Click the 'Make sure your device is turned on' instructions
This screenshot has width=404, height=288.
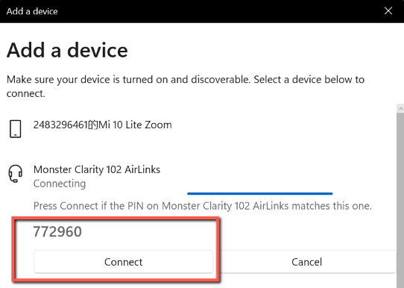[186, 87]
